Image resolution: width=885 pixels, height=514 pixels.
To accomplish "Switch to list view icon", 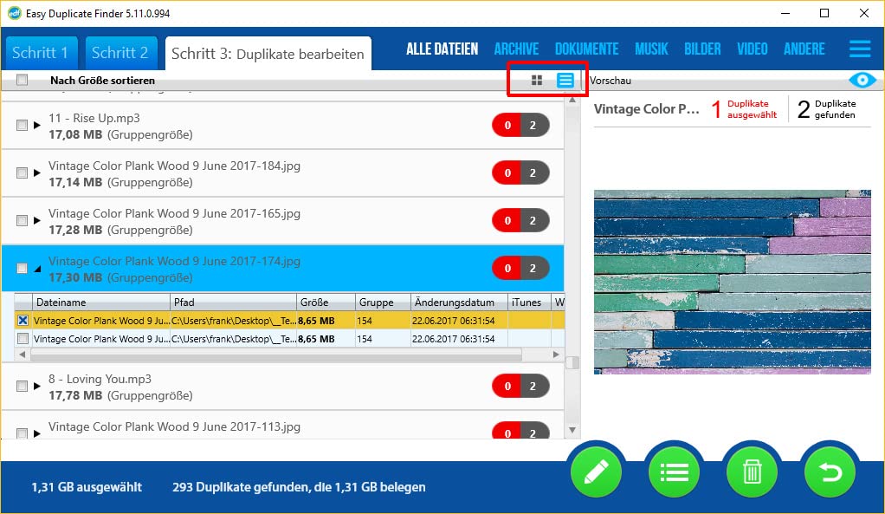I will click(x=565, y=81).
